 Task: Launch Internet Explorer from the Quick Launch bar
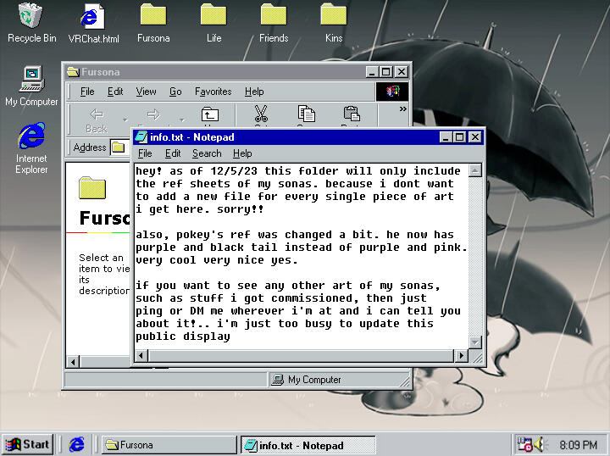tap(77, 444)
